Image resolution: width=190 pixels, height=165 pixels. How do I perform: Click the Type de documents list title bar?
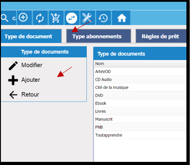[140, 54]
